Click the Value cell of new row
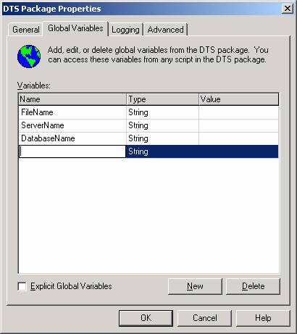 [x=238, y=151]
